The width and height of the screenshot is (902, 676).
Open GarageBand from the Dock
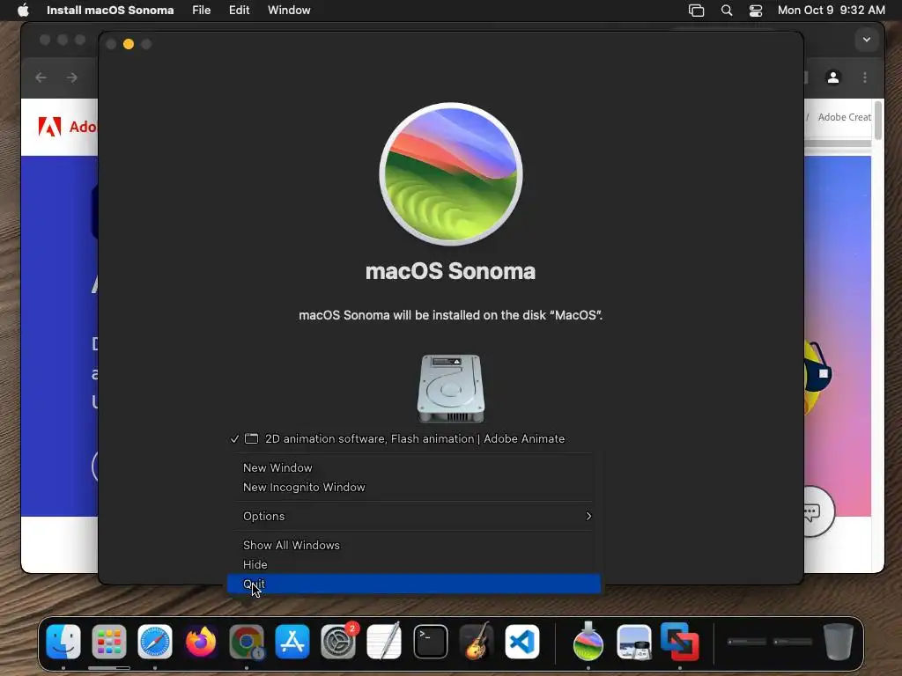[x=477, y=642]
